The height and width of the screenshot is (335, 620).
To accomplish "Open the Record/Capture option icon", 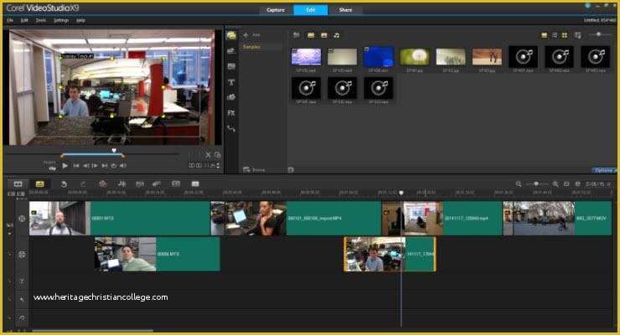I will click(x=103, y=184).
